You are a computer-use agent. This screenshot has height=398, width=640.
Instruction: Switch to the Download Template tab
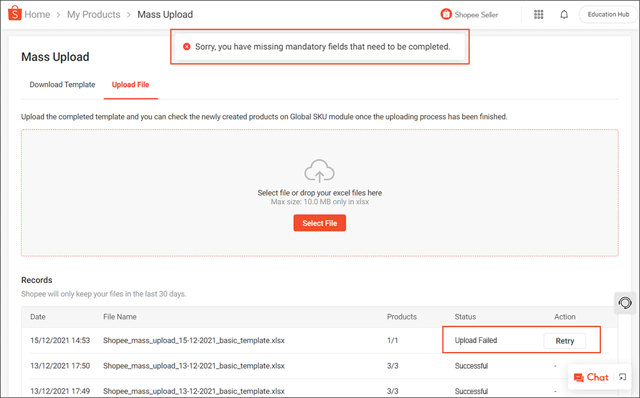click(62, 84)
